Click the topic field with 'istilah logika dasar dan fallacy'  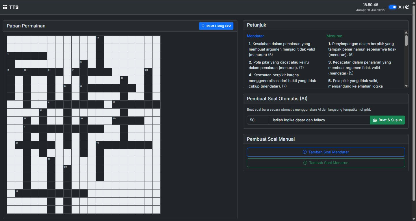(320, 120)
